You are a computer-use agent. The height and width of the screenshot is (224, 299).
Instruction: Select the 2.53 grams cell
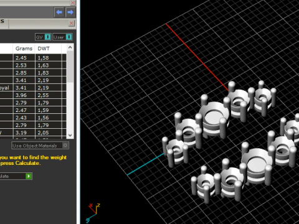[x=24, y=65]
